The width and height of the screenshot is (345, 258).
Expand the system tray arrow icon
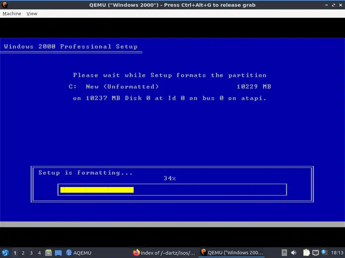tap(284, 253)
